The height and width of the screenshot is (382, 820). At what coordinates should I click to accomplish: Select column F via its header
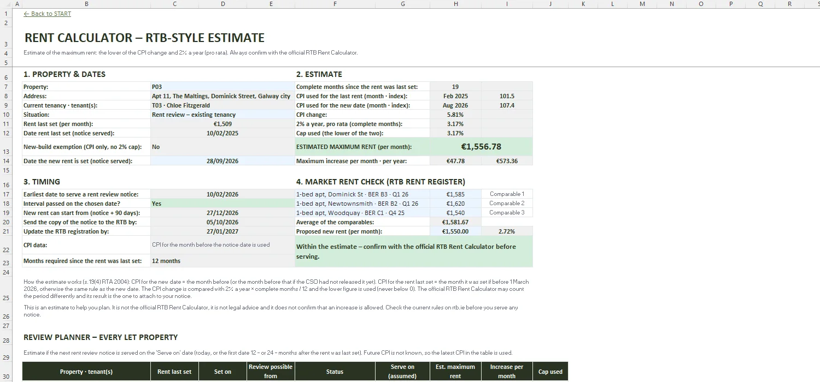click(335, 4)
